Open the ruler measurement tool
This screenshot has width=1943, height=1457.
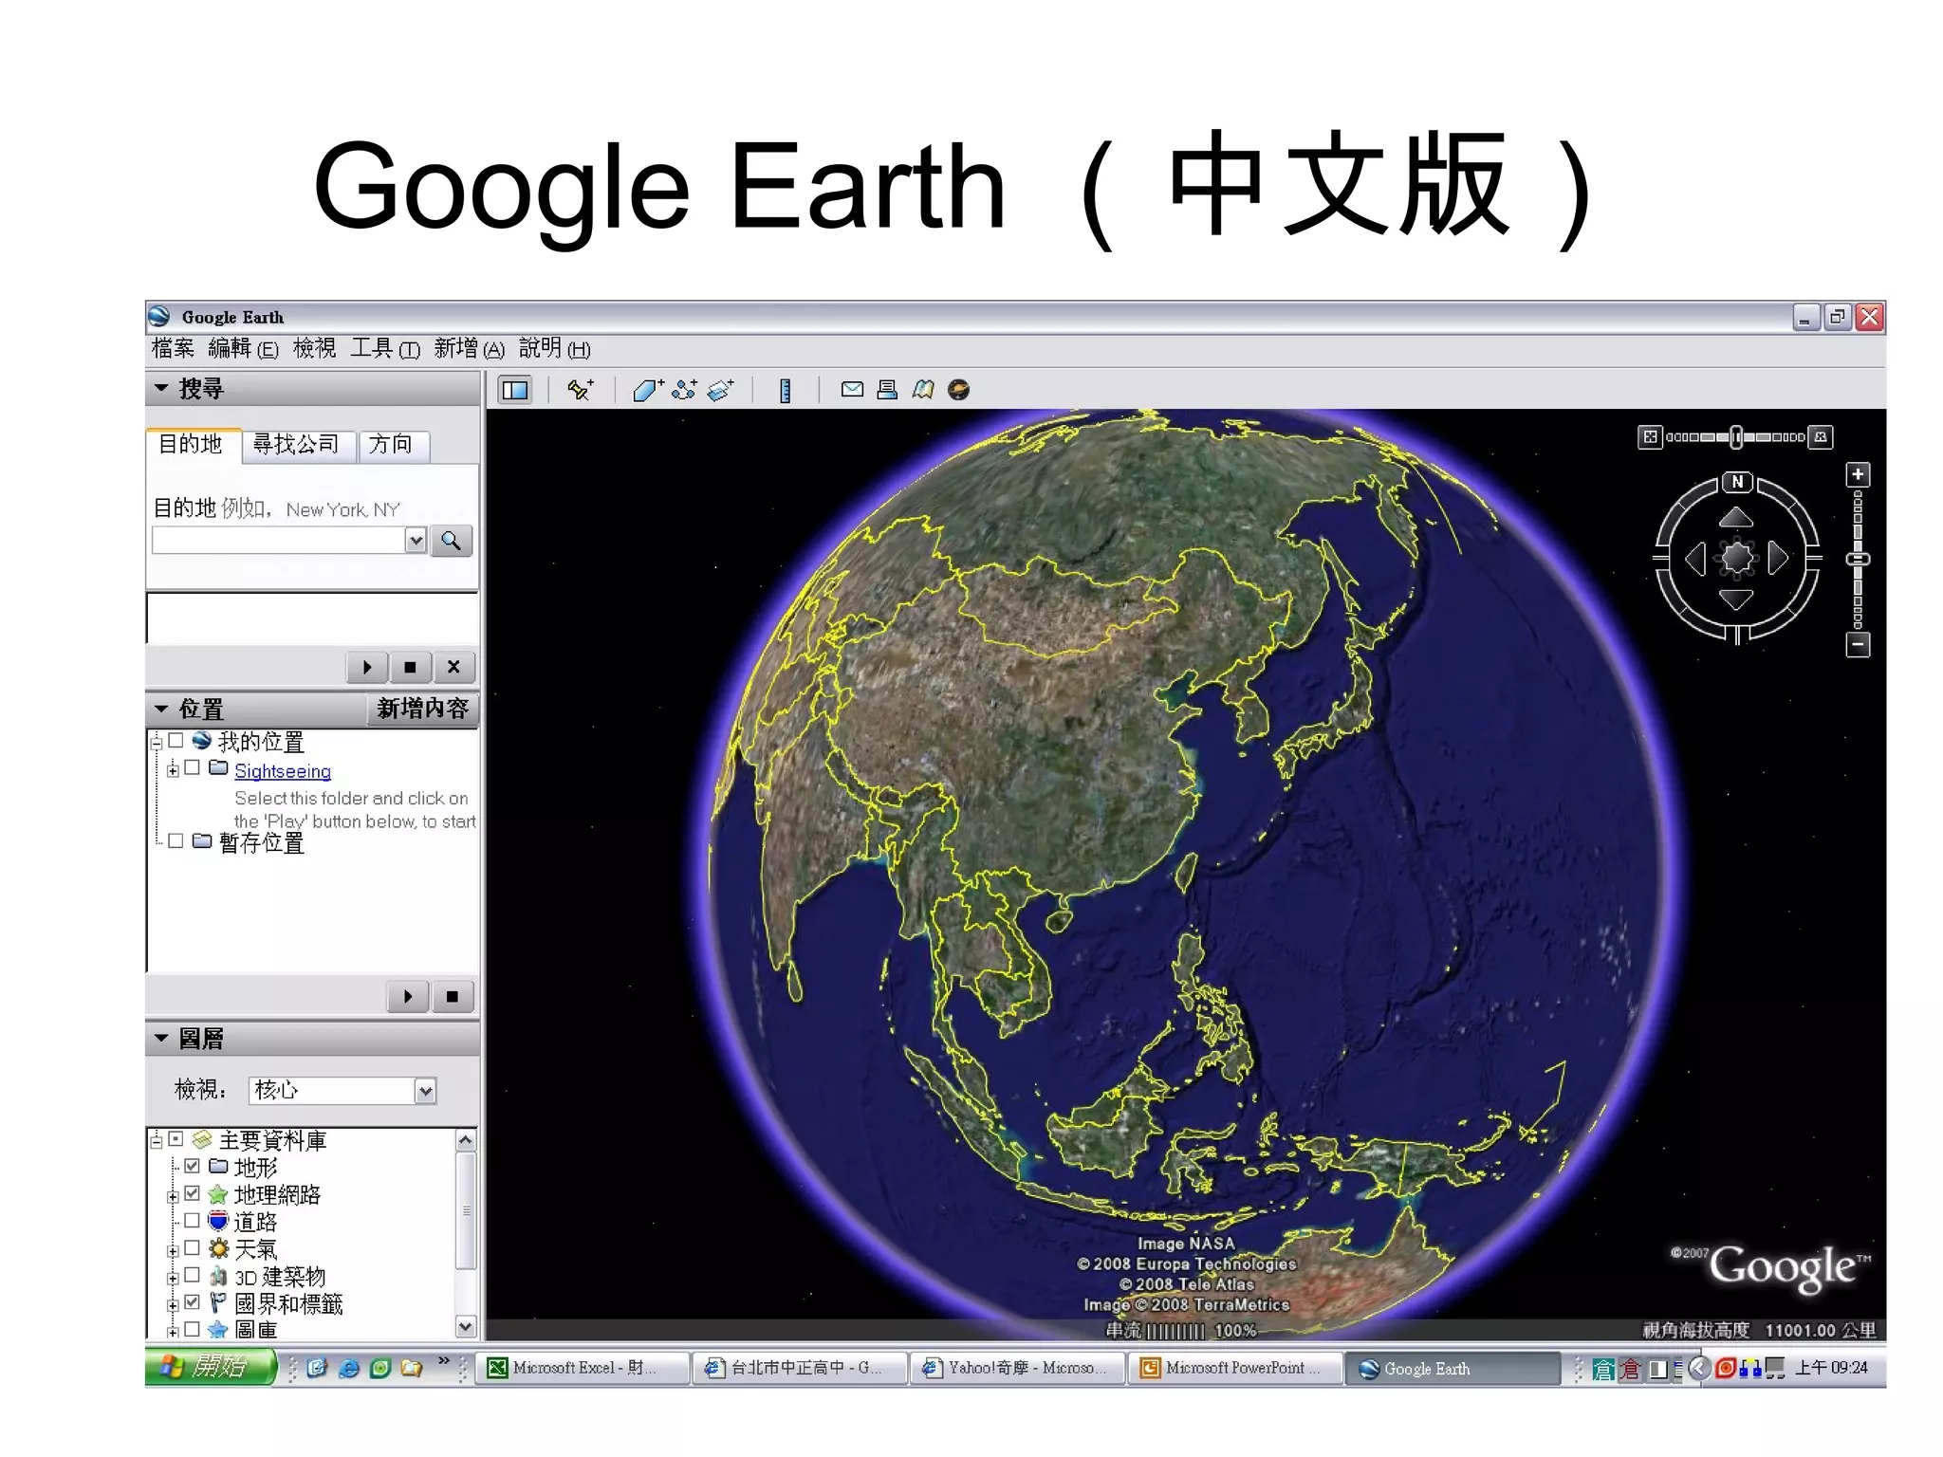click(x=785, y=390)
